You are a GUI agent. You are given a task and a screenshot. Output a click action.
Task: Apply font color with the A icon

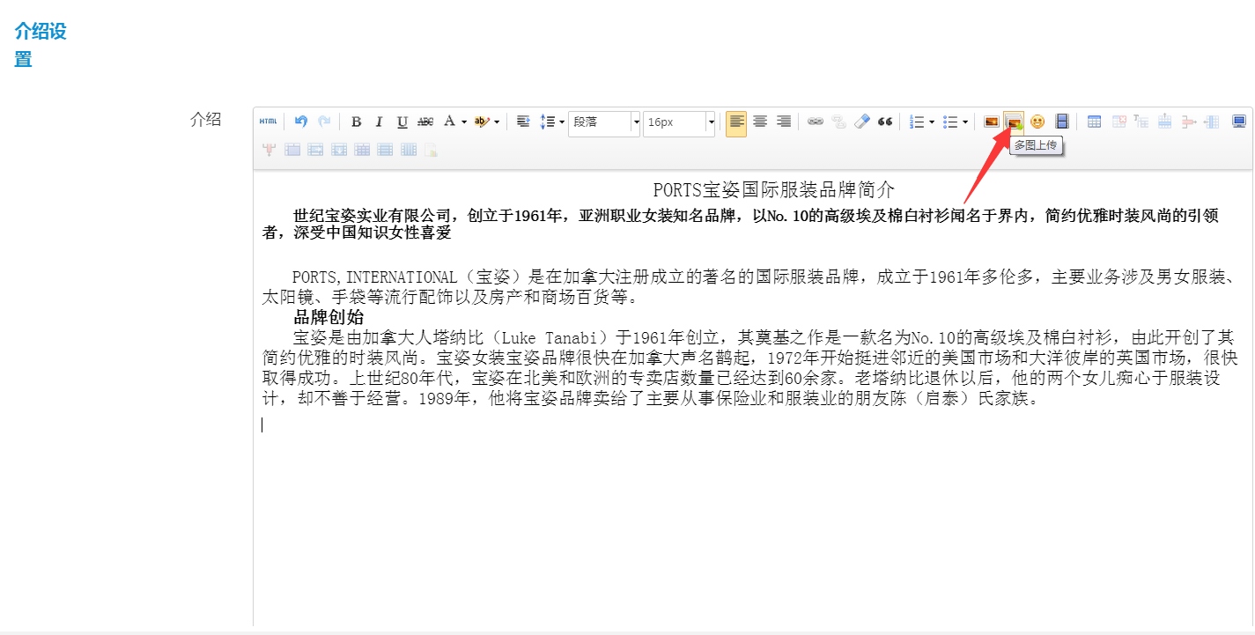(449, 122)
